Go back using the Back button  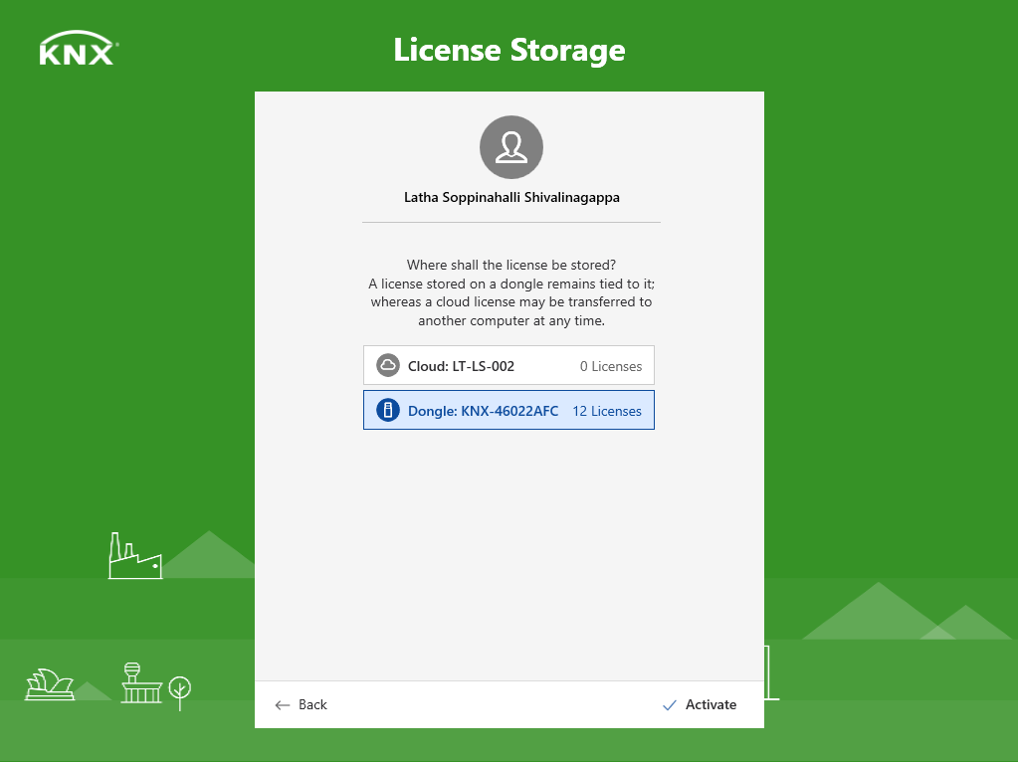pyautogui.click(x=302, y=705)
